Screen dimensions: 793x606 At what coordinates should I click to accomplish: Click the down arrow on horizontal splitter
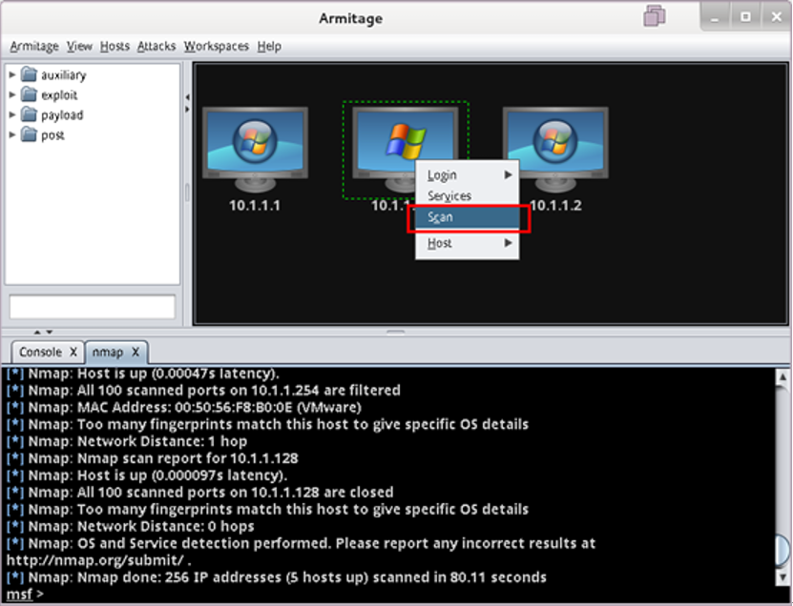49,332
